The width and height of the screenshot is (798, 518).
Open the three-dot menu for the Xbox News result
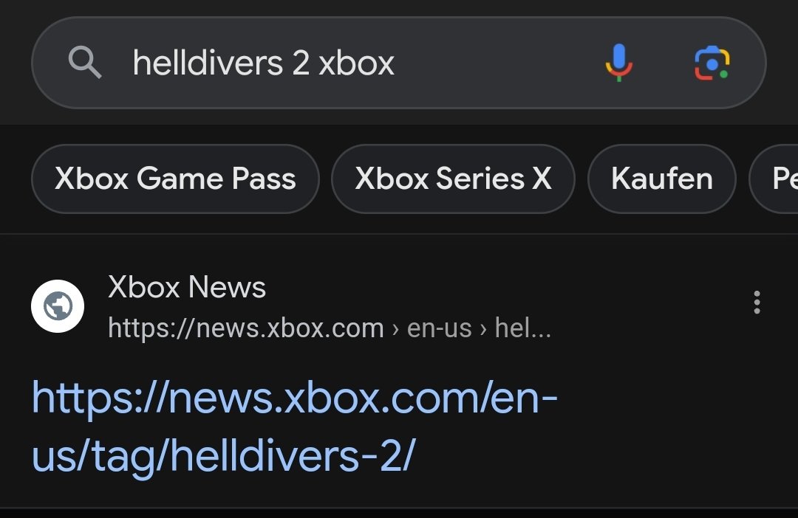coord(757,303)
